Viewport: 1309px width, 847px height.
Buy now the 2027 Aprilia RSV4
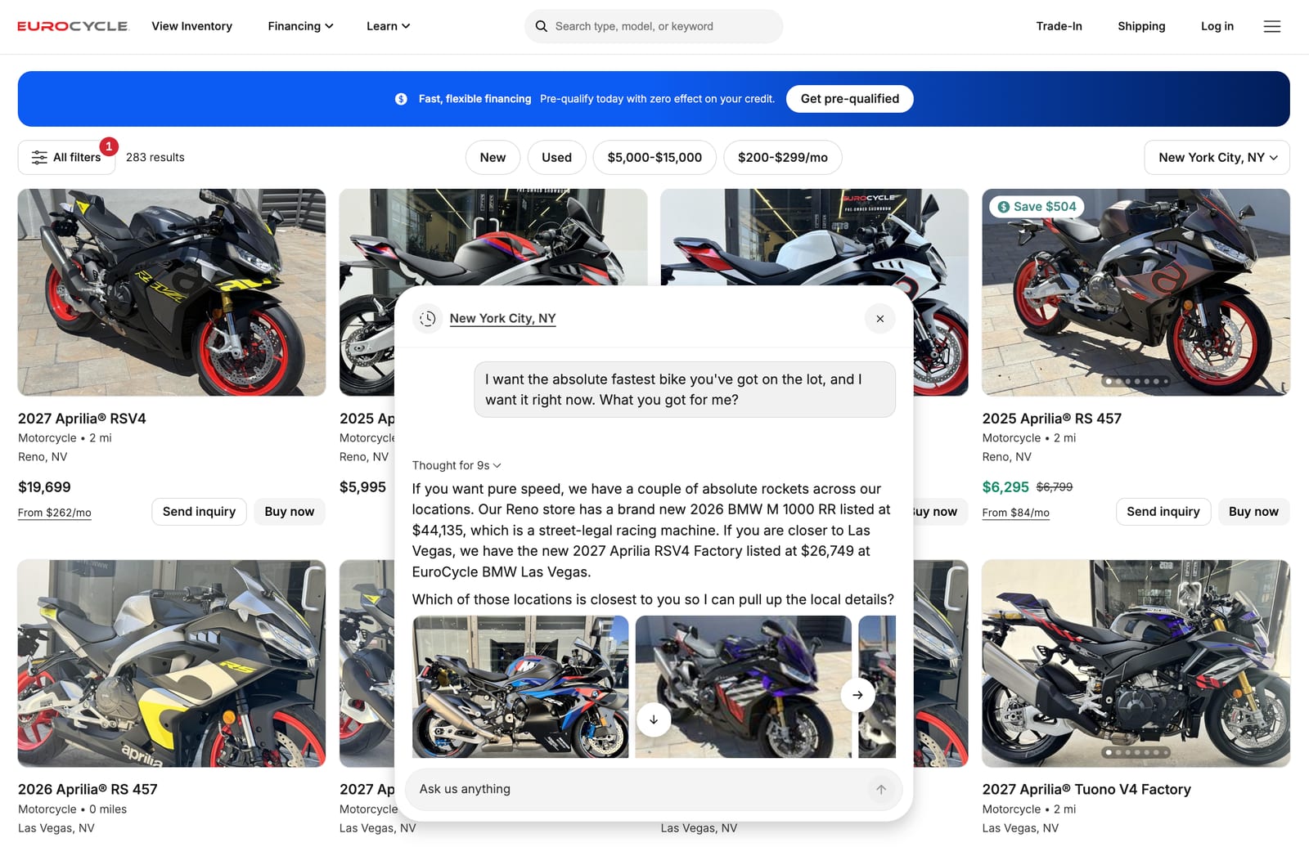(x=289, y=512)
